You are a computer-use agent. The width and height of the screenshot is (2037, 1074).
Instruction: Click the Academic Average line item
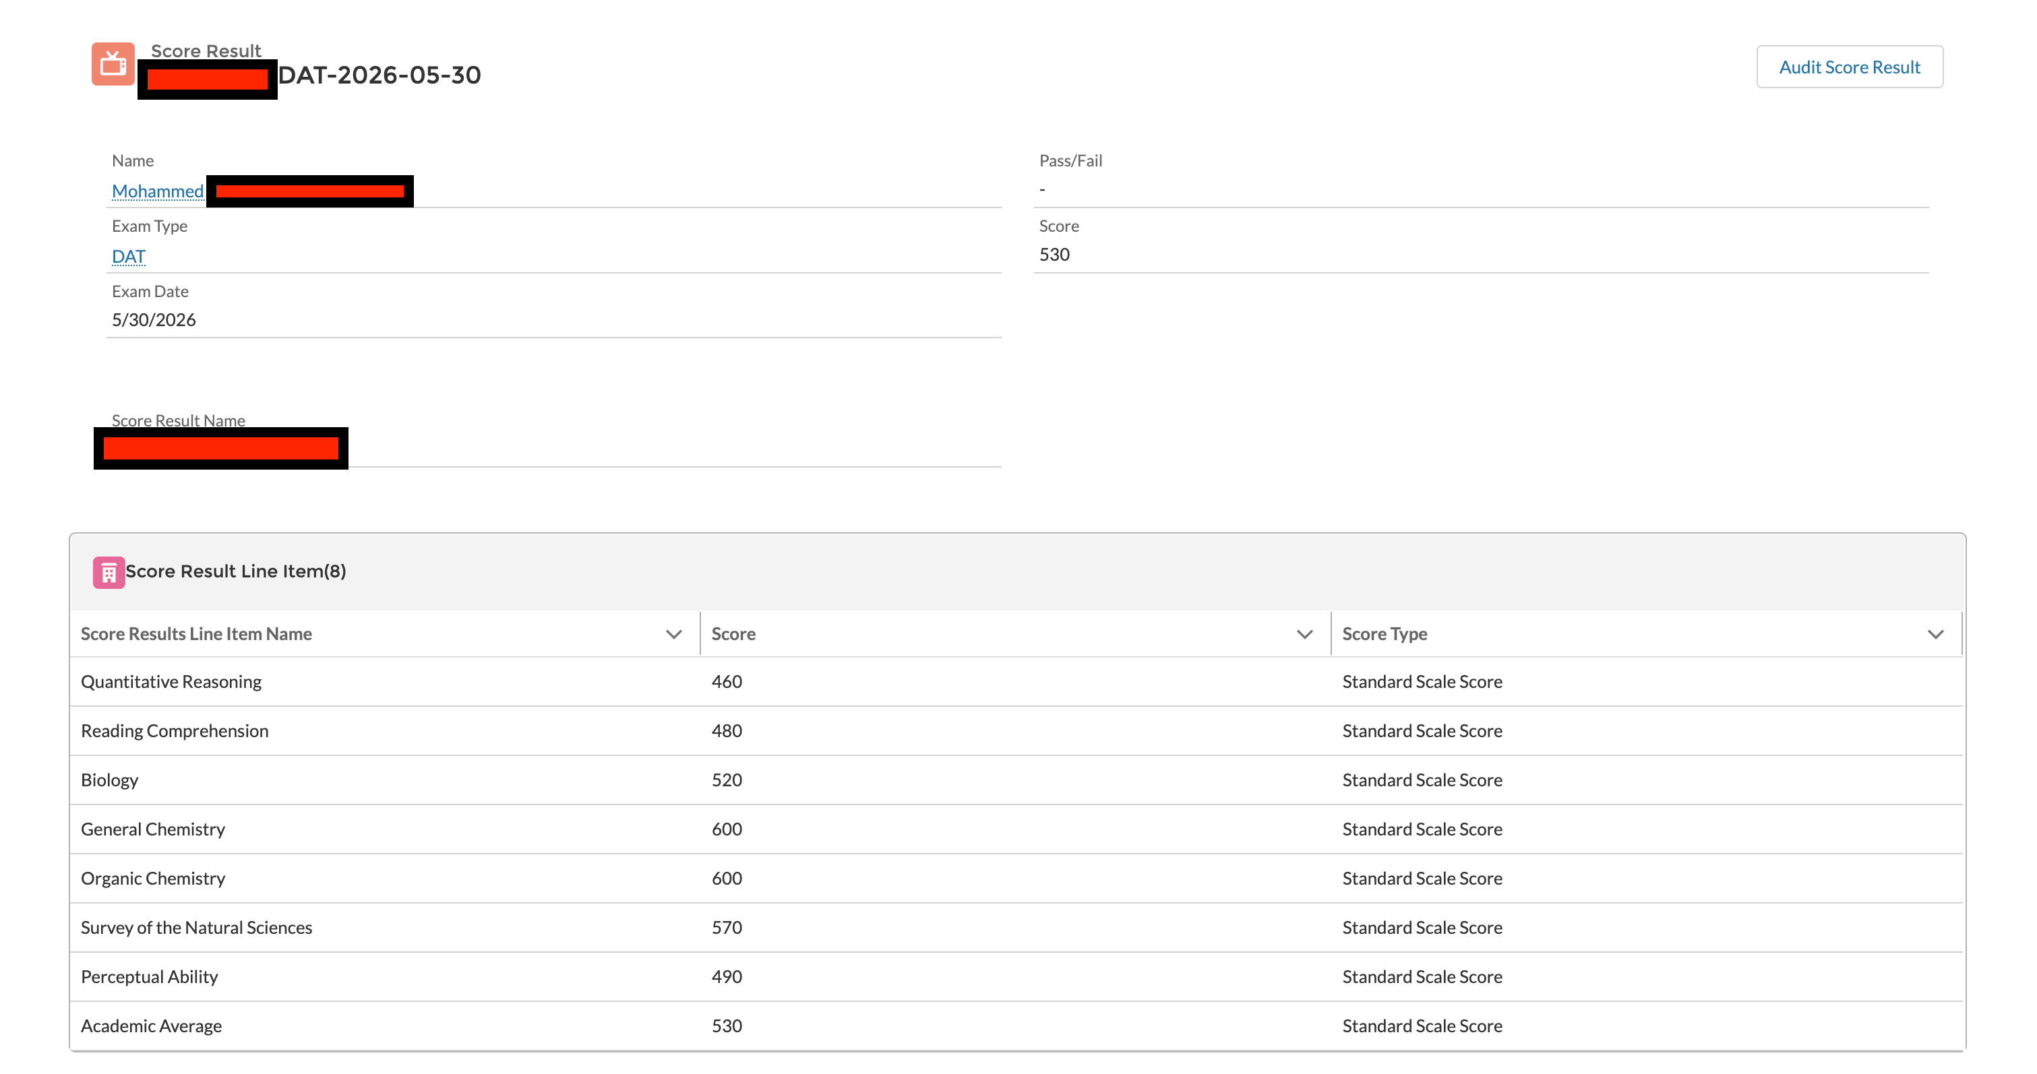click(x=151, y=1025)
